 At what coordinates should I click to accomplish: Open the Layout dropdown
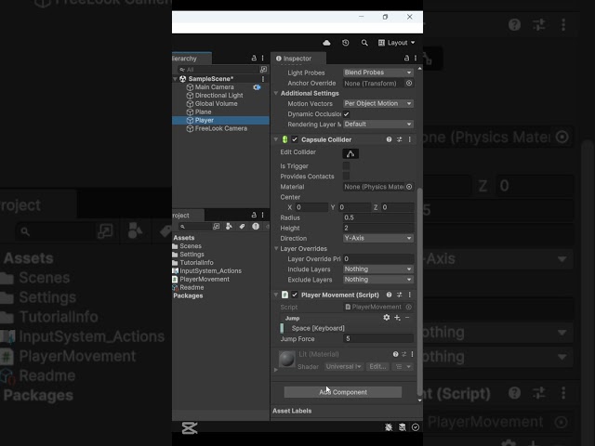coord(397,43)
